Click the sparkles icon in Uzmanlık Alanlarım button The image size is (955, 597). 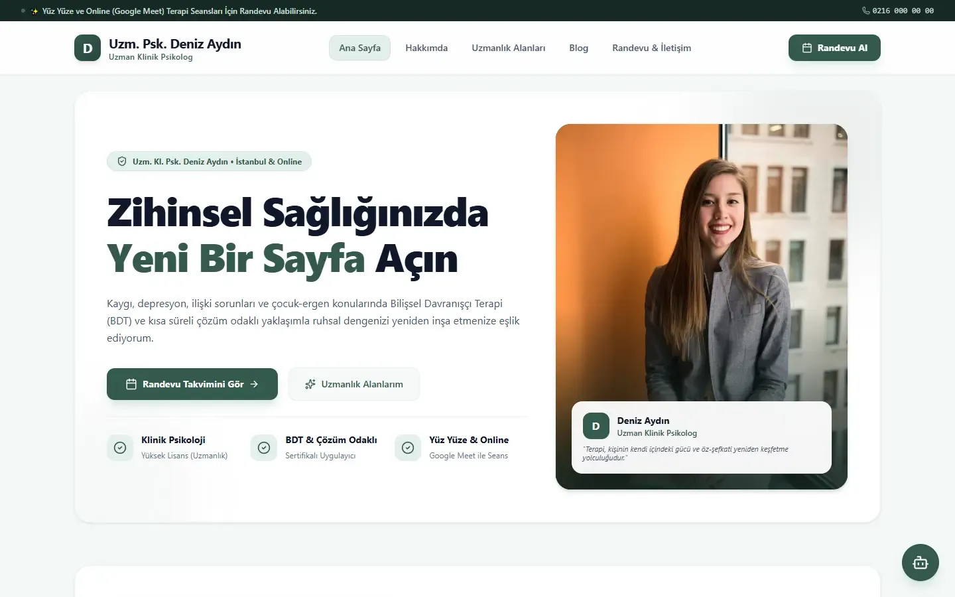pos(310,384)
